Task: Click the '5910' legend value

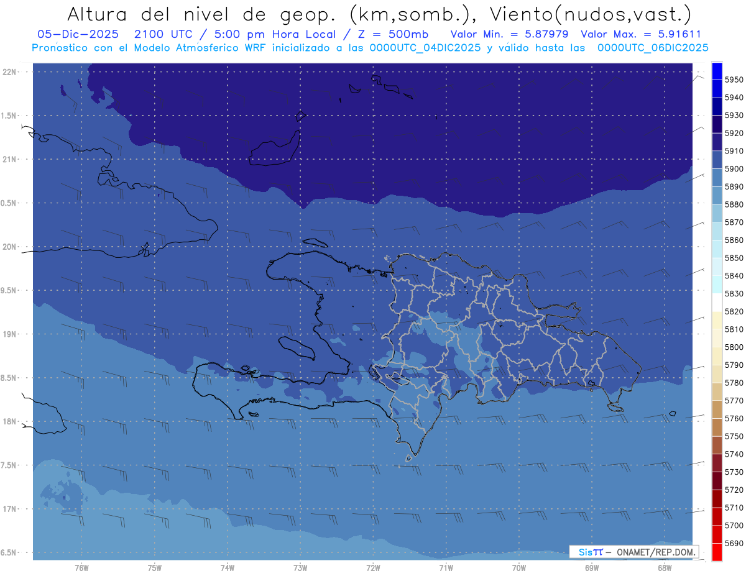Action: 734,151
